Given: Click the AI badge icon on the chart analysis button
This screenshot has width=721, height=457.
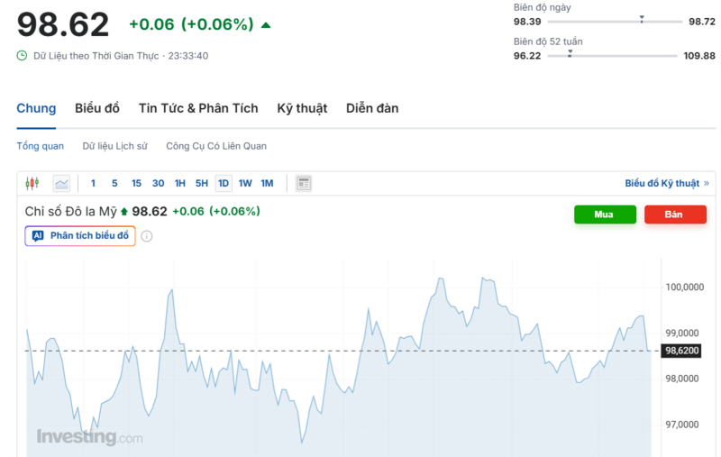Looking at the screenshot, I should pyautogui.click(x=38, y=236).
